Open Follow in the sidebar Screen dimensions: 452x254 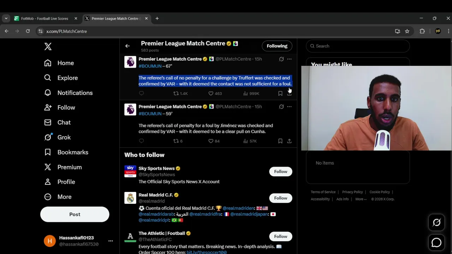(x=59, y=107)
